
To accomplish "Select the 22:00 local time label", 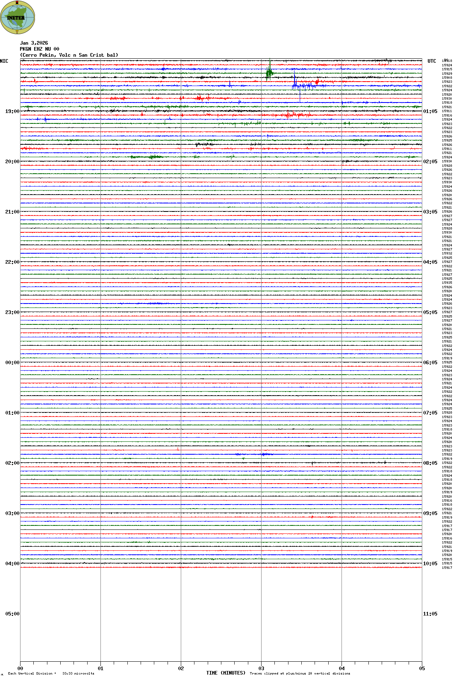I will point(12,262).
